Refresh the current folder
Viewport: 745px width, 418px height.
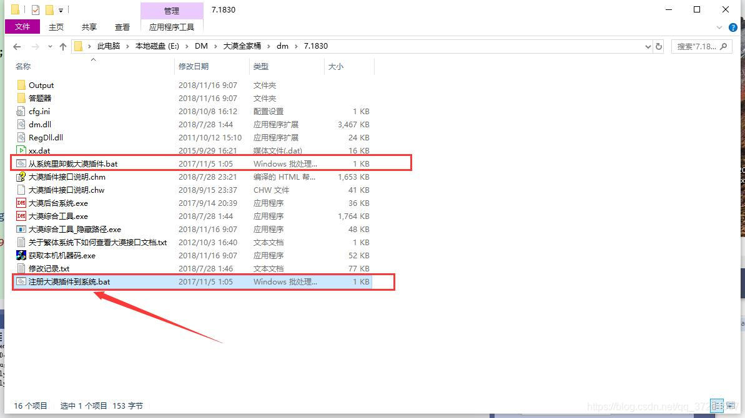659,47
